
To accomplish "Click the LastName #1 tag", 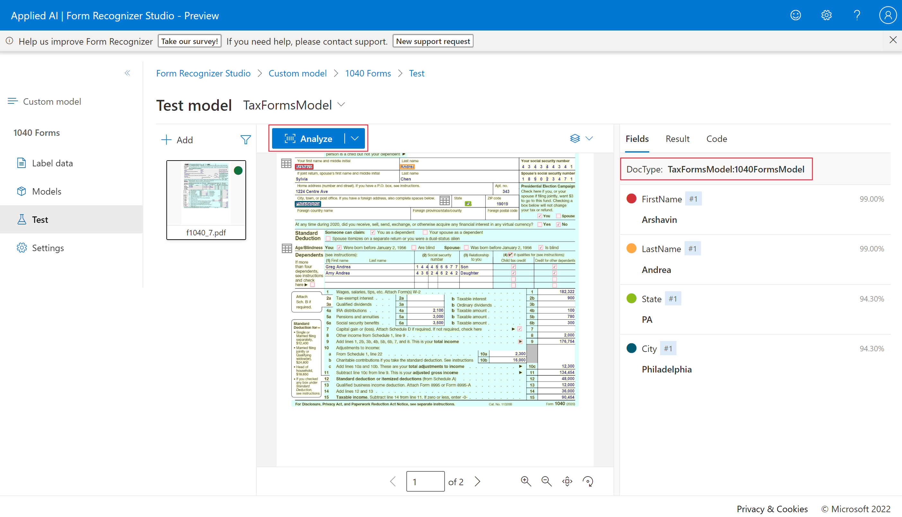I will click(693, 249).
